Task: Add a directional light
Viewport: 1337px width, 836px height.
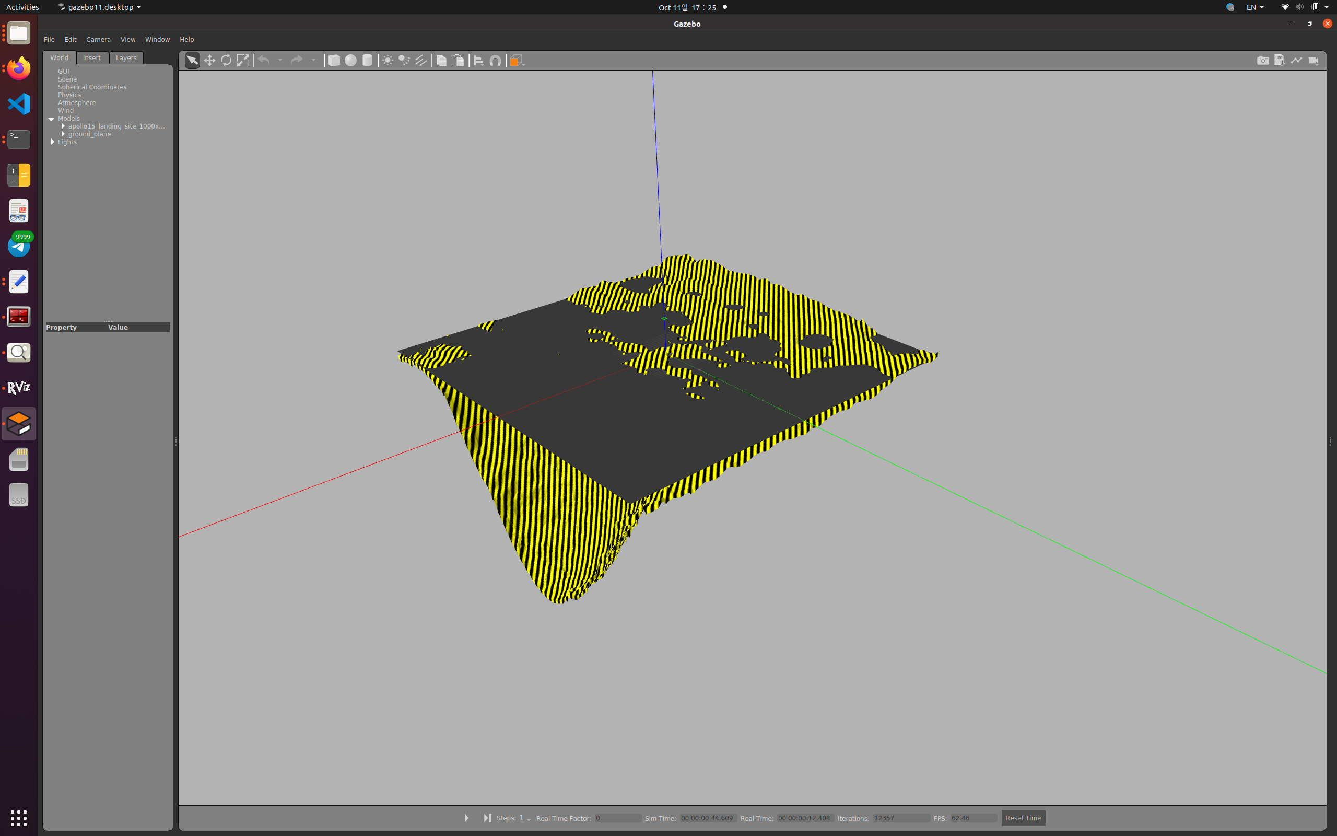Action: [421, 60]
